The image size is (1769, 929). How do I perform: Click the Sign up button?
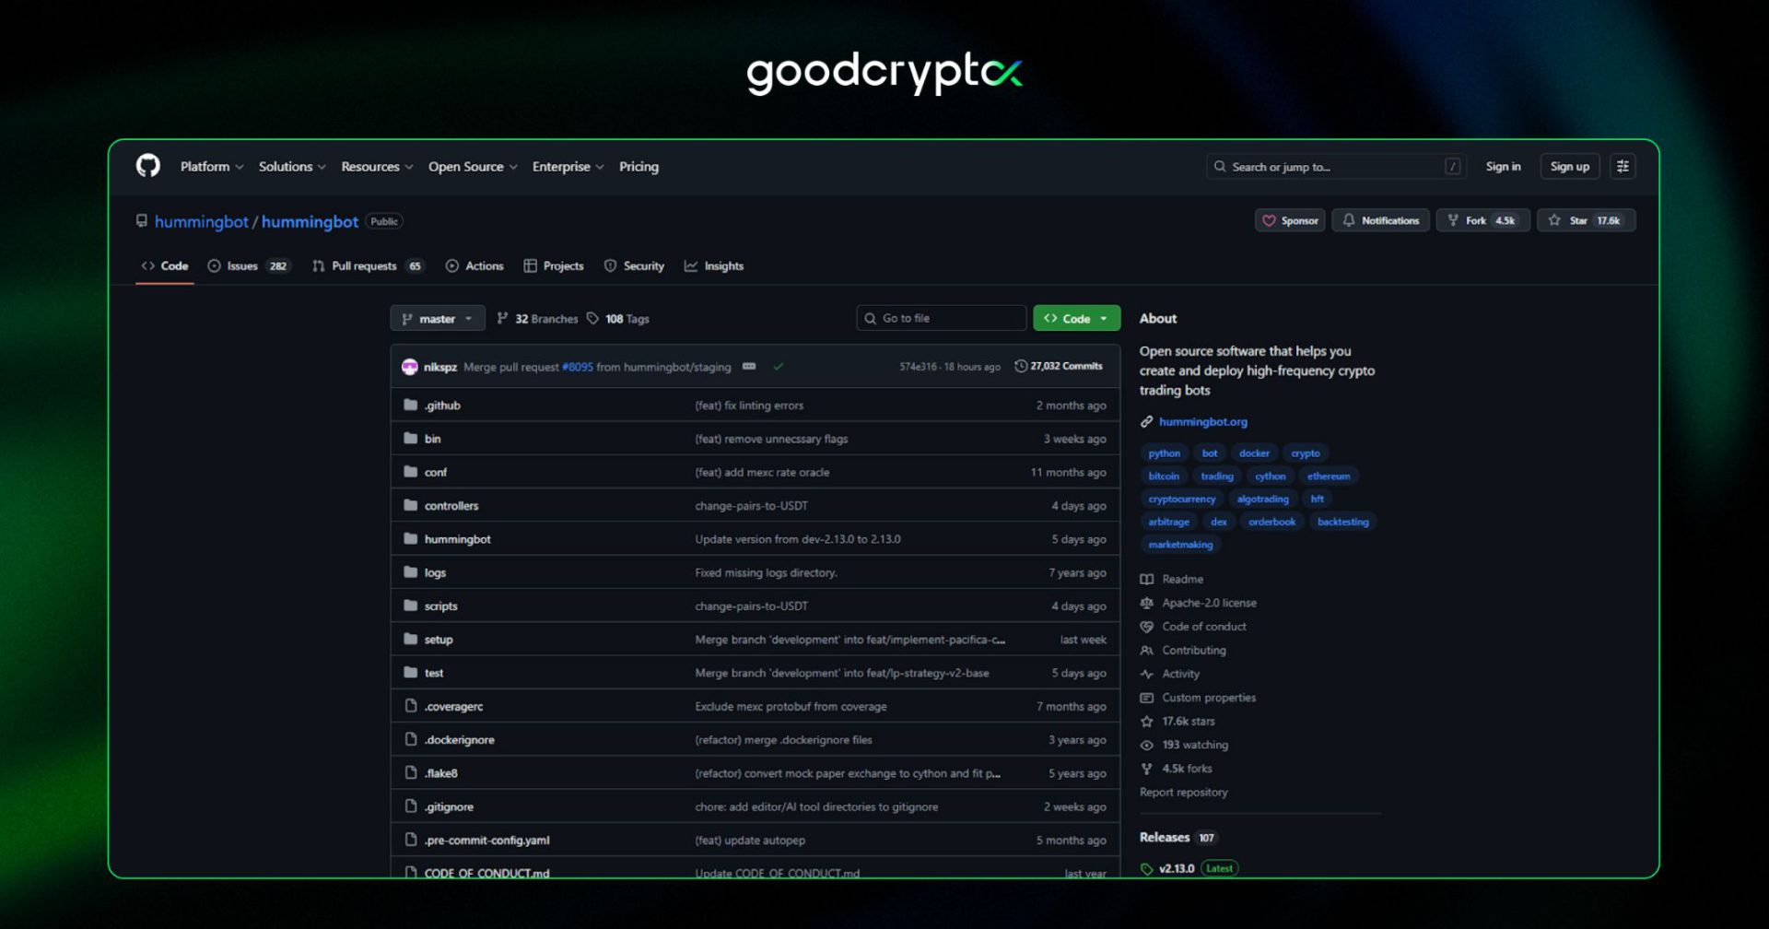pyautogui.click(x=1569, y=167)
